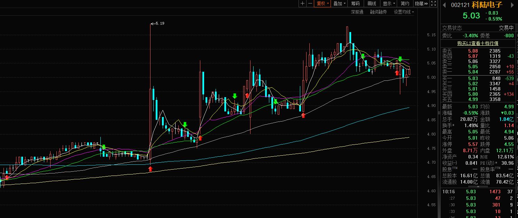Click the 委差 -800 value
The width and height of the screenshot is (518, 218).
click(509, 36)
